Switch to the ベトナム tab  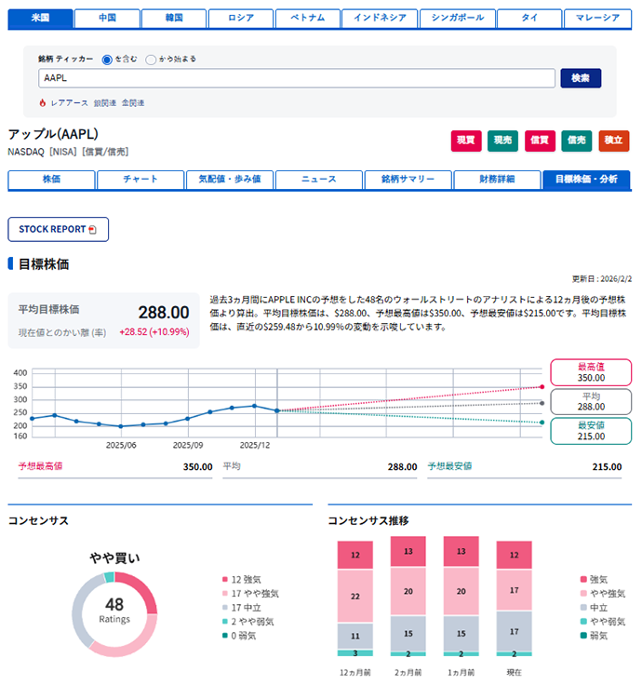pos(308,19)
